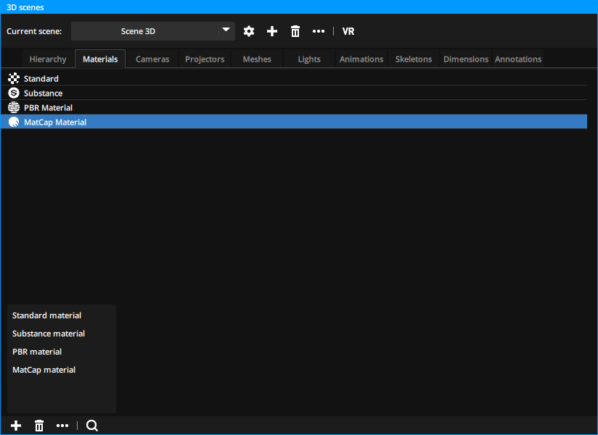The height and width of the screenshot is (435, 598).
Task: Open the Lights tab
Action: point(309,59)
